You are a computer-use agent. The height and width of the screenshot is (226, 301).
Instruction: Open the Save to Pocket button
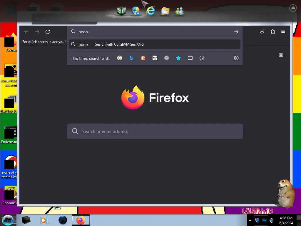(262, 31)
